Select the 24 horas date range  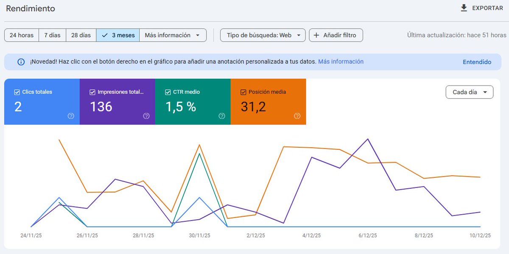tap(21, 35)
